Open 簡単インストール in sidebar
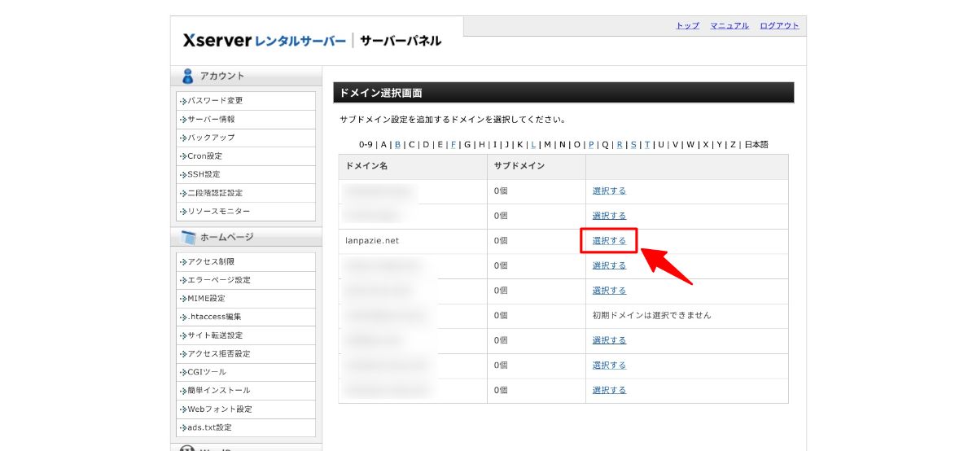This screenshot has width=977, height=451. 219,391
